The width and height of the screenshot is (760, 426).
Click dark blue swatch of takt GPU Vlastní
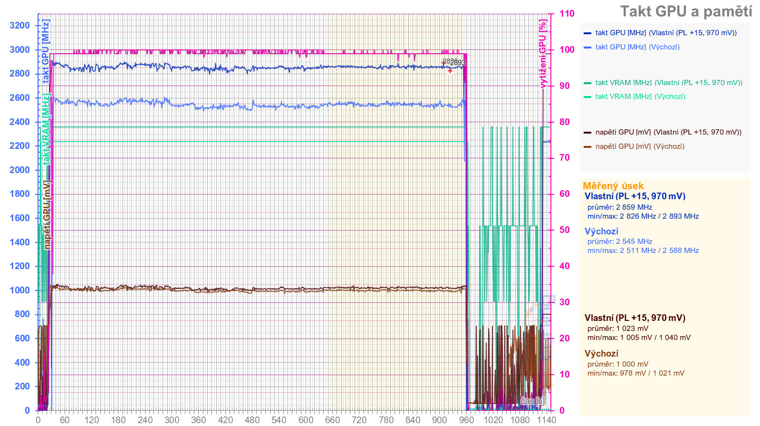click(x=587, y=33)
